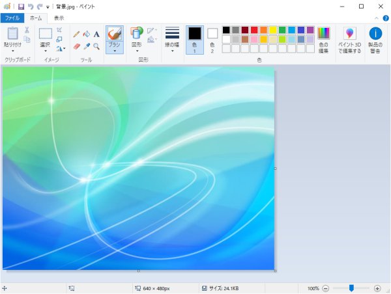Click the Copy icon in Clipboard group
Screen dimensions: 391x294
(x=27, y=39)
